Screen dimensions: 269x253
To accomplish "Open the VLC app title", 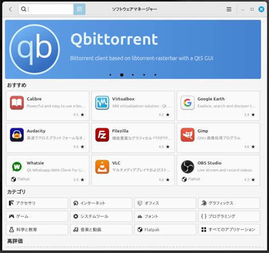I will (116, 163).
